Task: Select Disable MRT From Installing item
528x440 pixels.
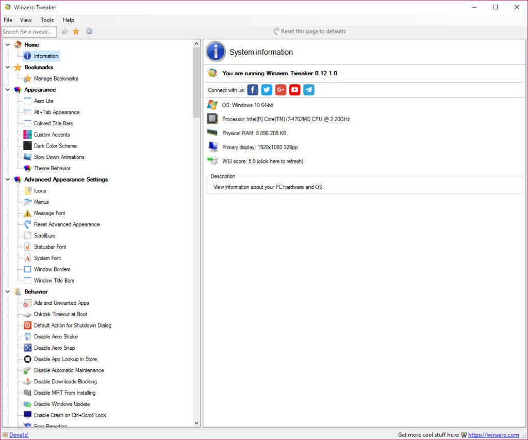Action: (x=64, y=393)
